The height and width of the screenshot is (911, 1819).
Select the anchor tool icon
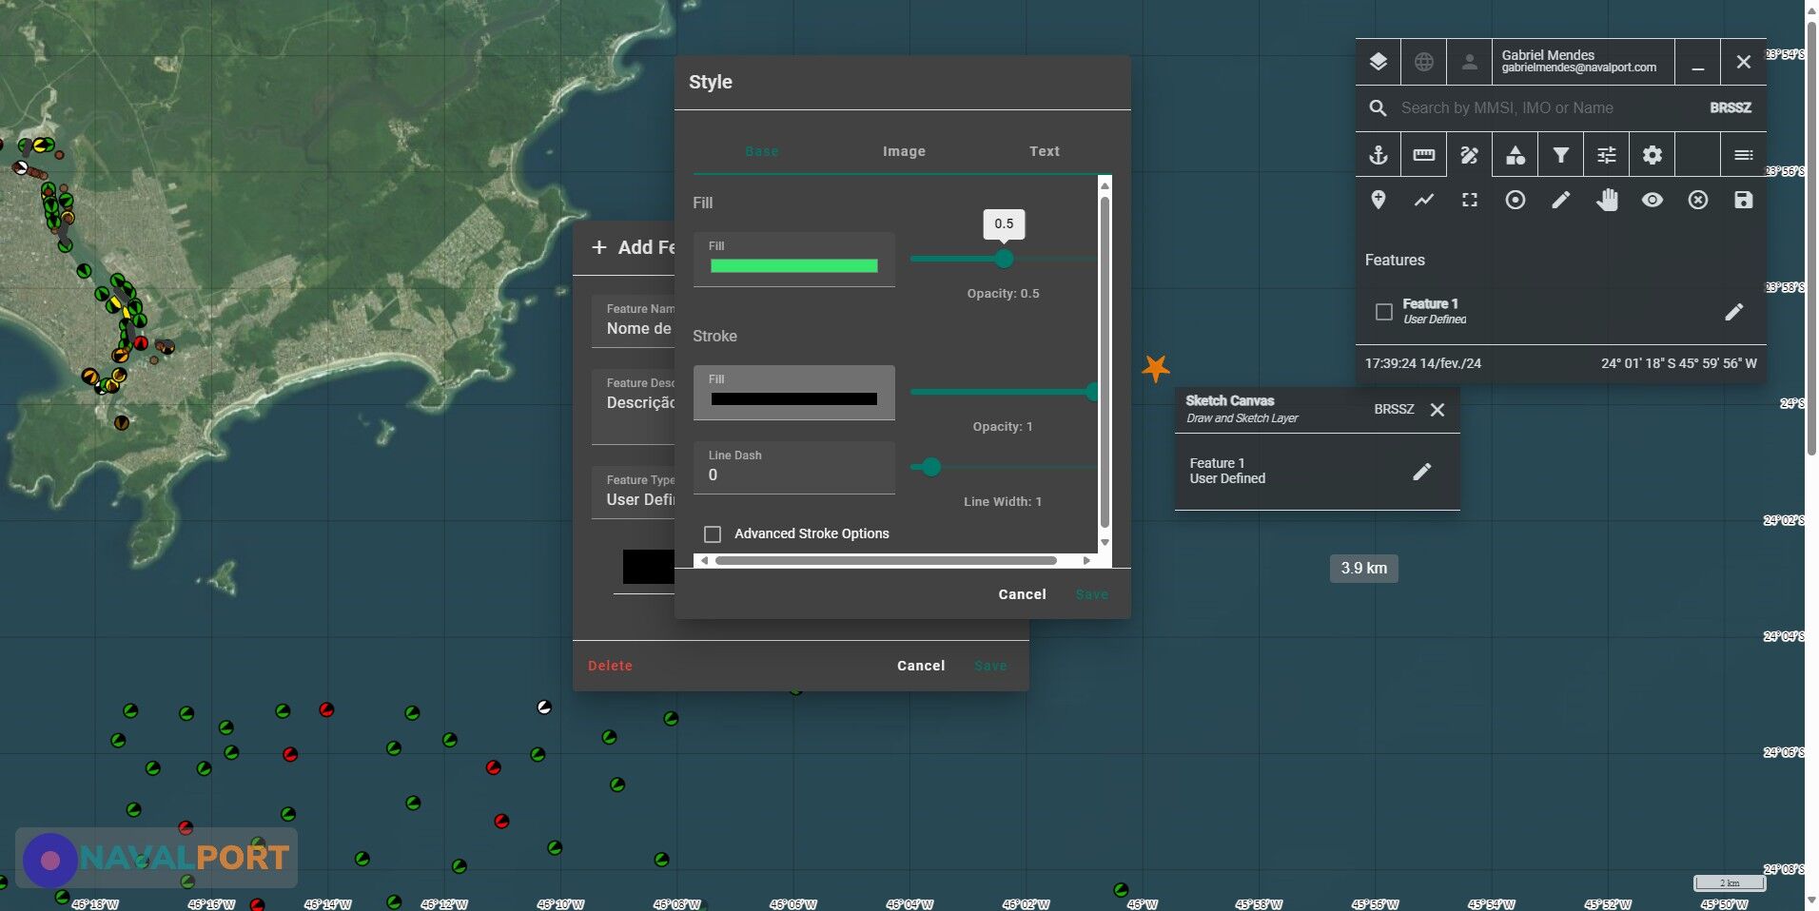(x=1378, y=155)
